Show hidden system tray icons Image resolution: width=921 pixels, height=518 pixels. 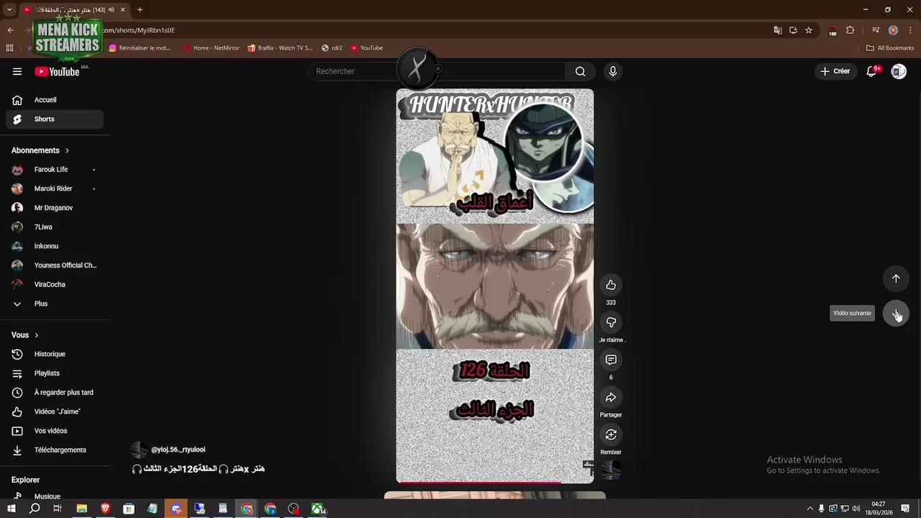pyautogui.click(x=809, y=509)
